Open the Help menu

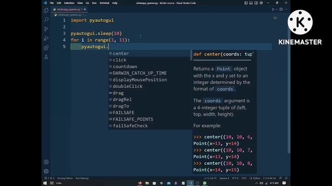coord(115,3)
